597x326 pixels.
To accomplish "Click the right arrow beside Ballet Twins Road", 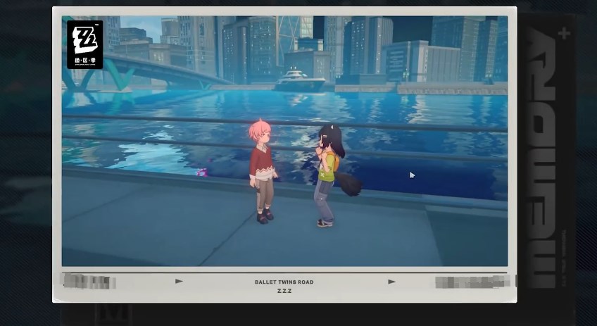I will 391,282.
